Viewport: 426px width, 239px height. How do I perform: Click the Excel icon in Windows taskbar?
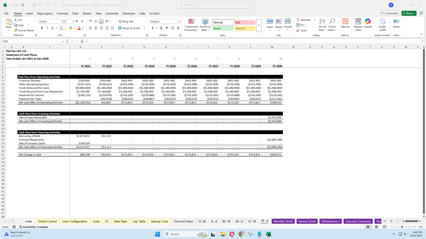click(268, 234)
